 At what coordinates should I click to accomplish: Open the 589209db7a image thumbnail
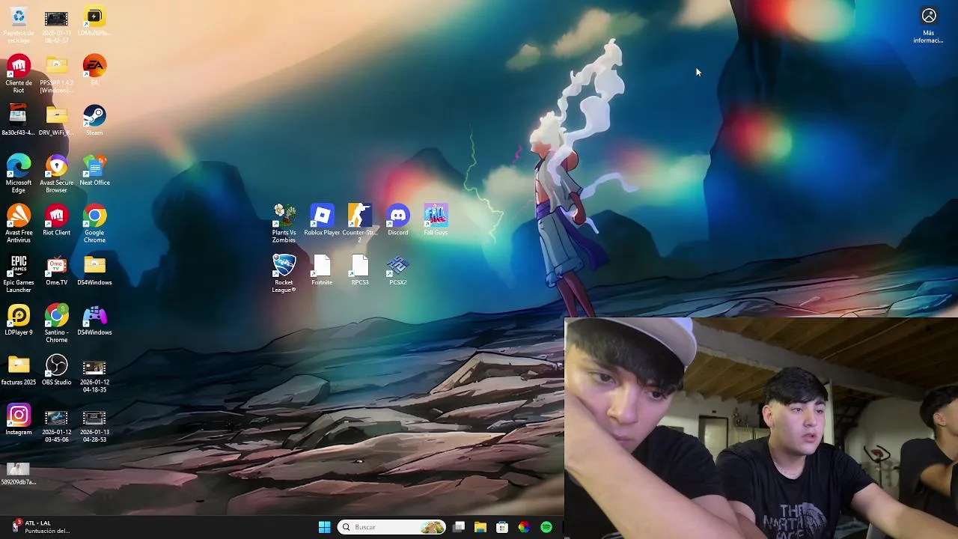pyautogui.click(x=18, y=474)
